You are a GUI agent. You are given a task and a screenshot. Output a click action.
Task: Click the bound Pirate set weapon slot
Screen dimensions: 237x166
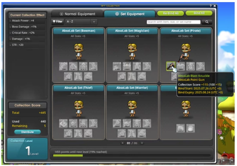tap(171, 66)
